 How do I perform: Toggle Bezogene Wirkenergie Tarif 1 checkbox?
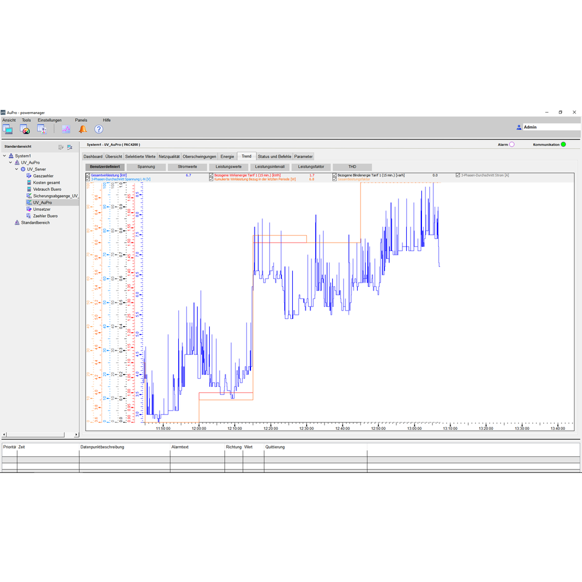point(211,175)
